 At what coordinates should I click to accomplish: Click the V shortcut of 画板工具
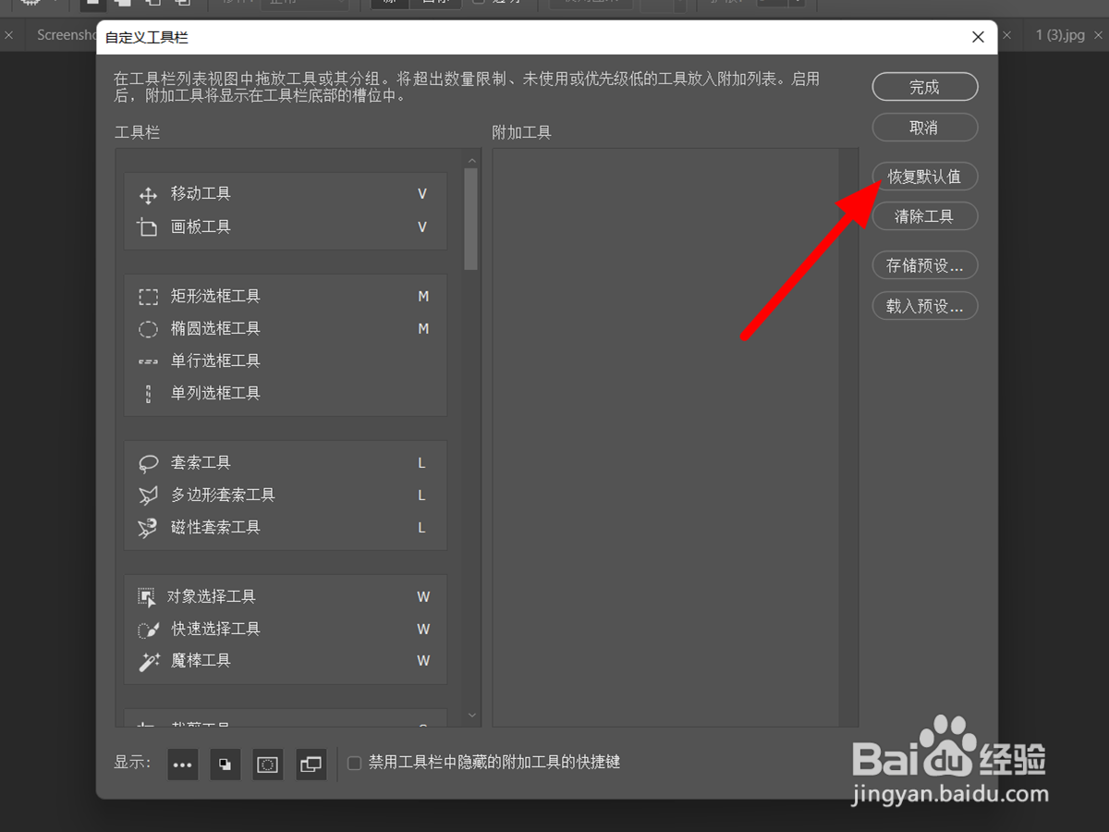coord(422,227)
